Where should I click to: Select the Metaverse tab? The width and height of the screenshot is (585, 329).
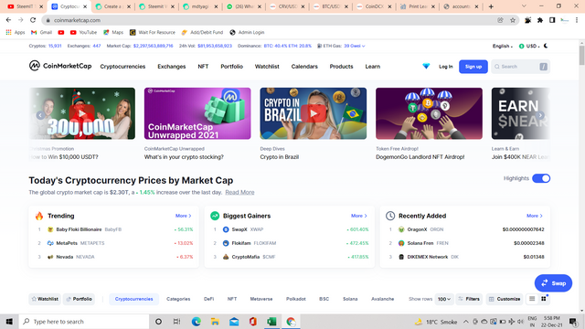tap(261, 299)
